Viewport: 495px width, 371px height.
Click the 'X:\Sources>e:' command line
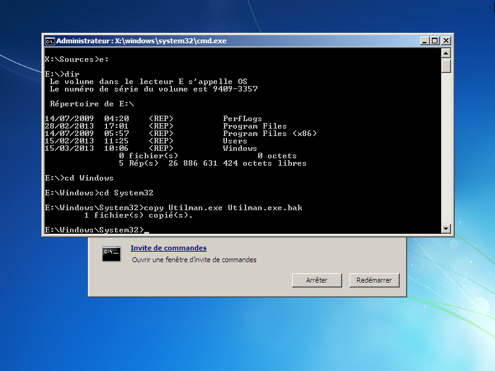pyautogui.click(x=76, y=59)
